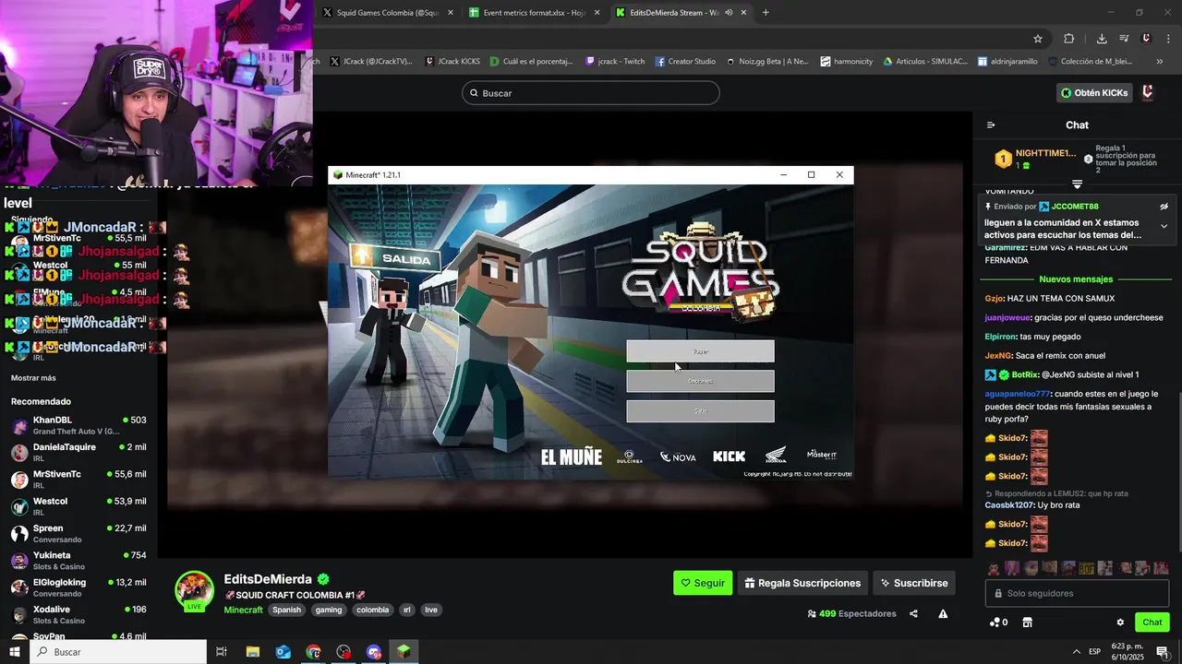Click the Buscar search field on Kick
This screenshot has width=1182, height=664.
pos(591,93)
